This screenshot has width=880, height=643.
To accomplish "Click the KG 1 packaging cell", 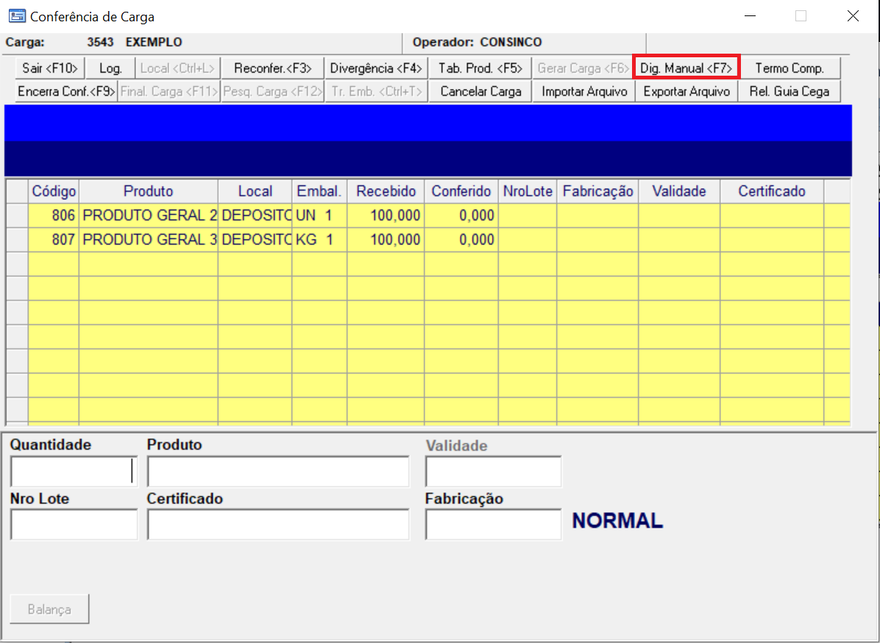I will tap(319, 240).
